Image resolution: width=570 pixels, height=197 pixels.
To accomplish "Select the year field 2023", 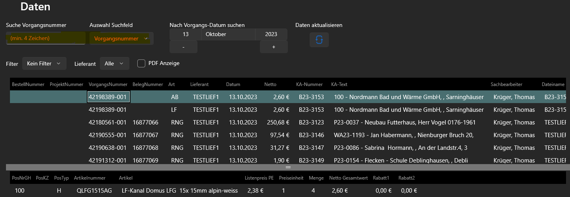I will point(271,34).
